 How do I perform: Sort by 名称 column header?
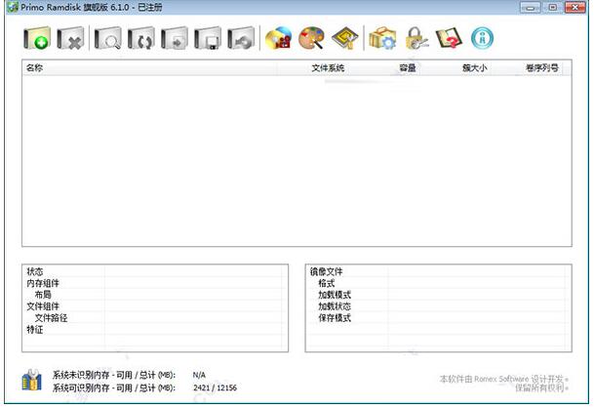[149, 68]
